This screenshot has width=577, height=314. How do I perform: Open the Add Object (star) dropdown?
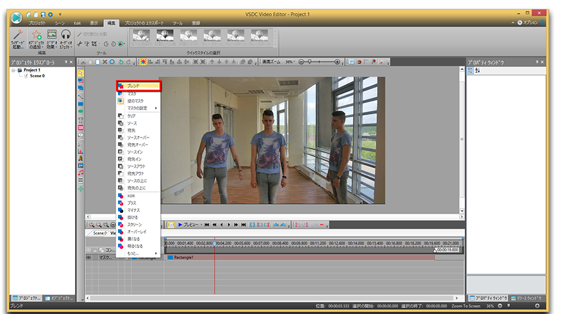(37, 39)
